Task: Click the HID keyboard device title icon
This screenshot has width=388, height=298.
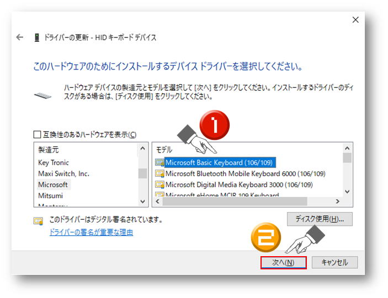Action: pyautogui.click(x=37, y=37)
